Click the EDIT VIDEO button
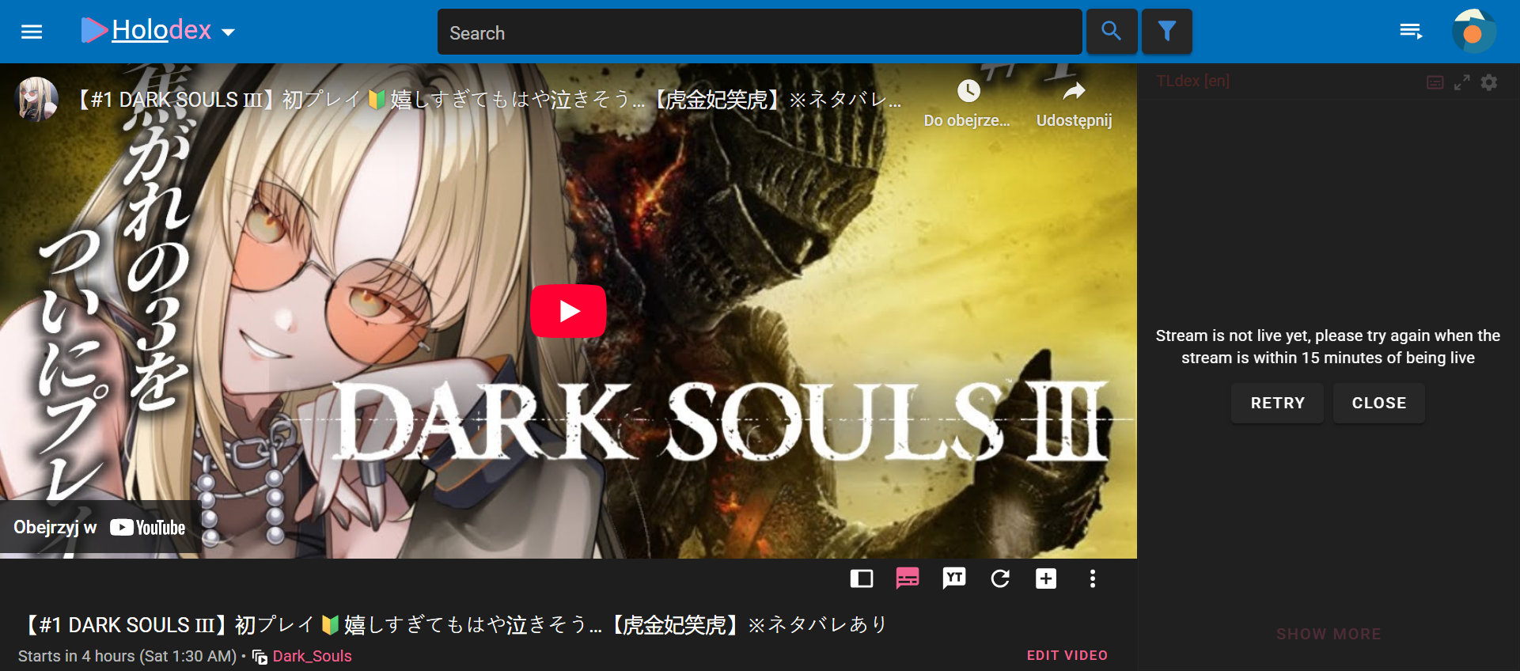This screenshot has width=1520, height=671. click(x=1067, y=655)
